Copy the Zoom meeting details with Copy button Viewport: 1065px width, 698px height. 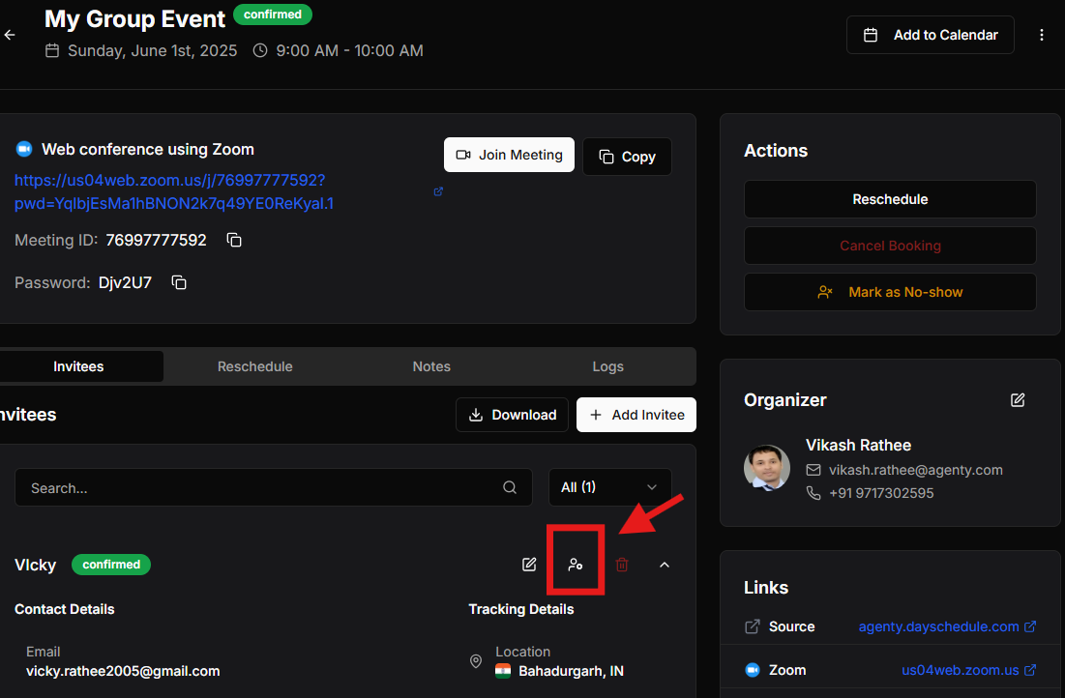[x=627, y=157]
